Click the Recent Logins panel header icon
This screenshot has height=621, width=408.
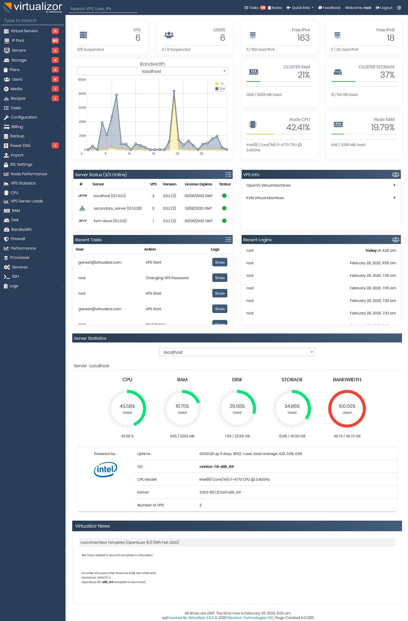(395, 240)
